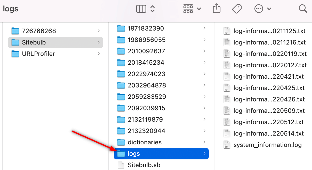
Task: Expand the 2010092637 folder chevron
Action: [204, 51]
